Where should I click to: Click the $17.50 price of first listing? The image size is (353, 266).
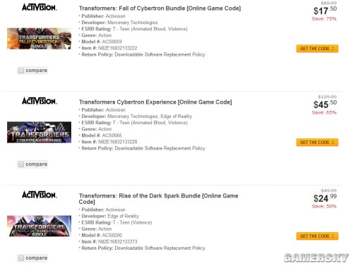tap(325, 11)
